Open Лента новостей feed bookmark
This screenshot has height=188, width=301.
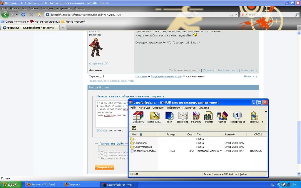click(x=73, y=22)
